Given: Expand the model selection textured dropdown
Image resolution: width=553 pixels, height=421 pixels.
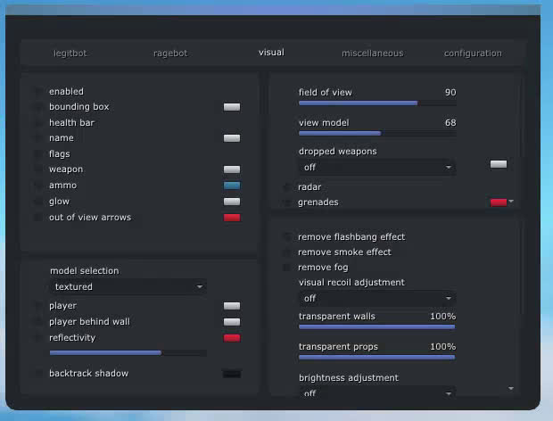Looking at the screenshot, I should [128, 287].
